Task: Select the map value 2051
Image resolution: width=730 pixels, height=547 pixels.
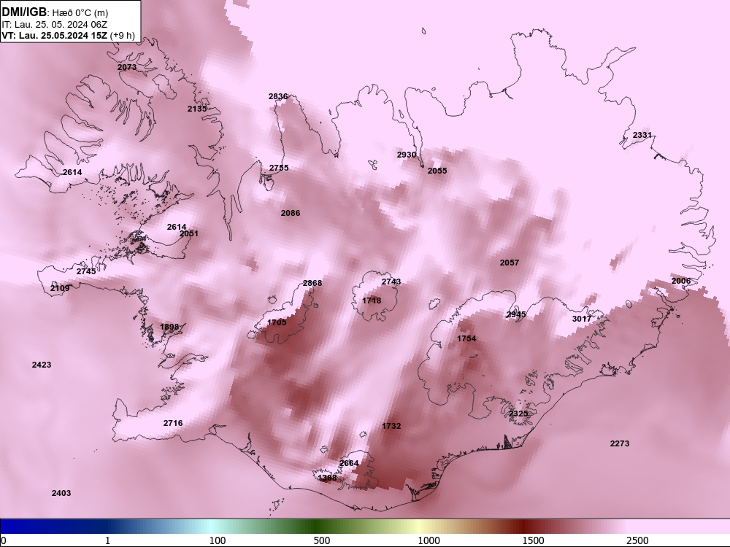Action: (188, 233)
